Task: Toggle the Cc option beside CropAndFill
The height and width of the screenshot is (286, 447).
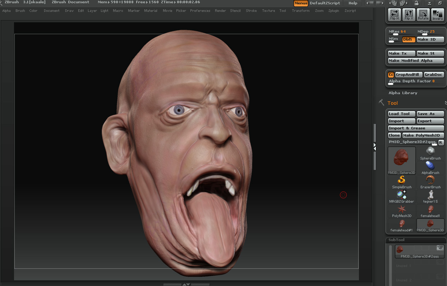Action: pos(391,75)
